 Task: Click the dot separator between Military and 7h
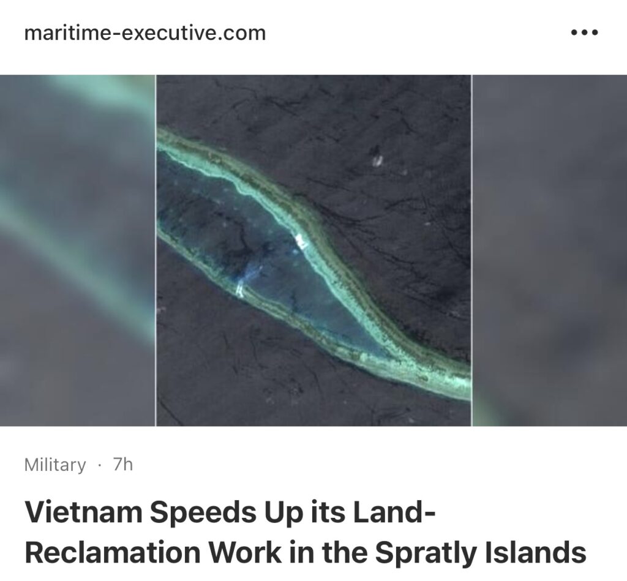[x=99, y=465]
